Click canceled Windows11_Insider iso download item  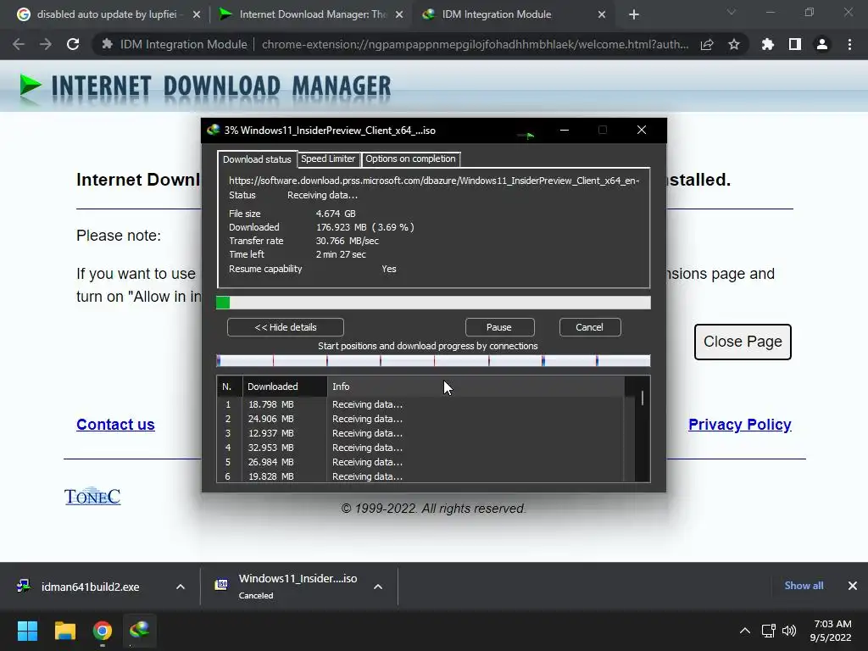click(x=288, y=587)
